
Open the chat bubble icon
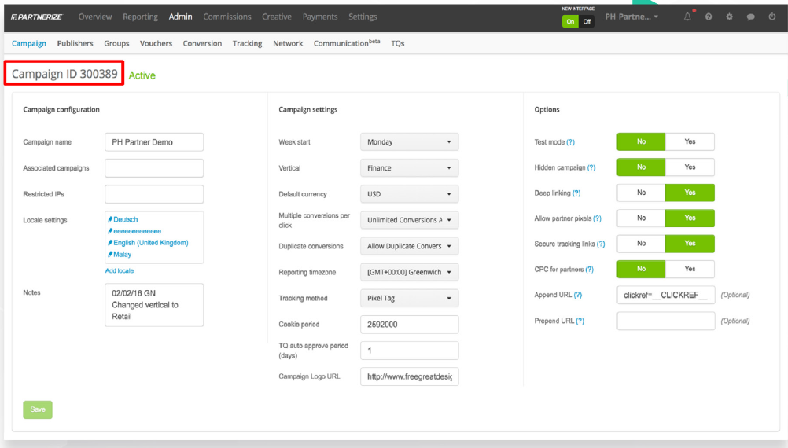[750, 17]
